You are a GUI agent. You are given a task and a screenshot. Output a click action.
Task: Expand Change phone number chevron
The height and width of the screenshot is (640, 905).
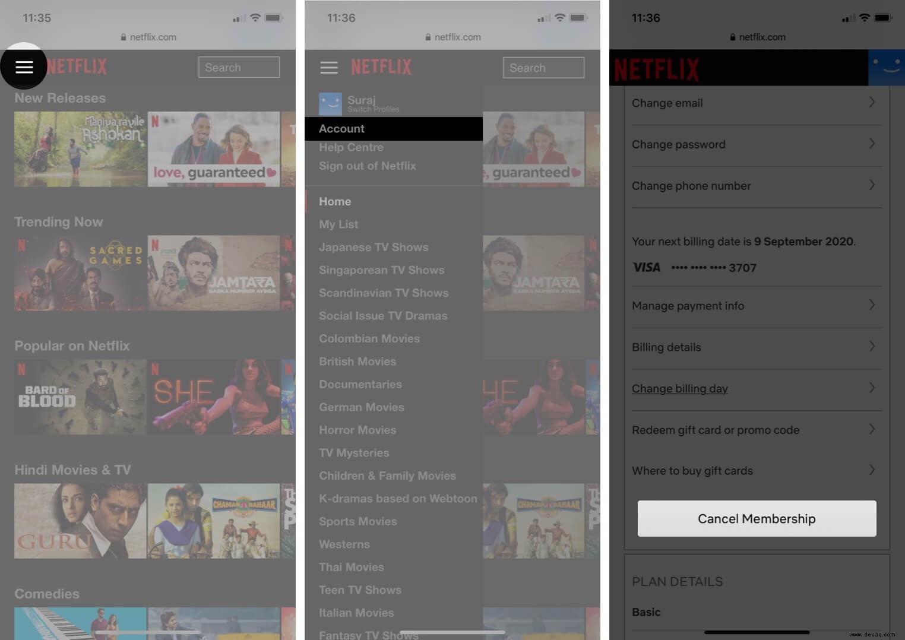872,185
